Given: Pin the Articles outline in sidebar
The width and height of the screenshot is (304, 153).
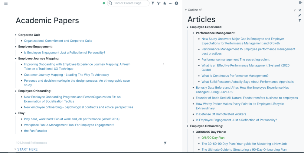Looking at the screenshot, I should 300,15.
